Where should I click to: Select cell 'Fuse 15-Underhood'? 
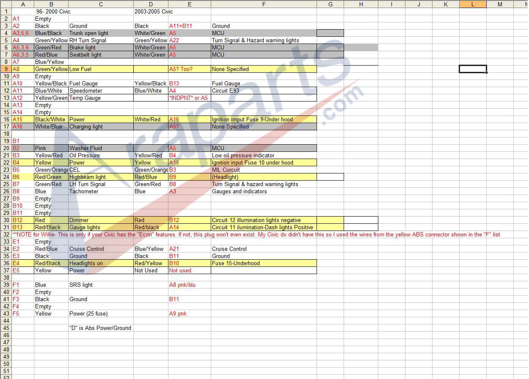click(x=264, y=263)
